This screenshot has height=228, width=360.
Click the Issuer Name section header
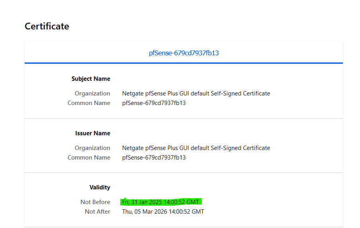coord(93,133)
